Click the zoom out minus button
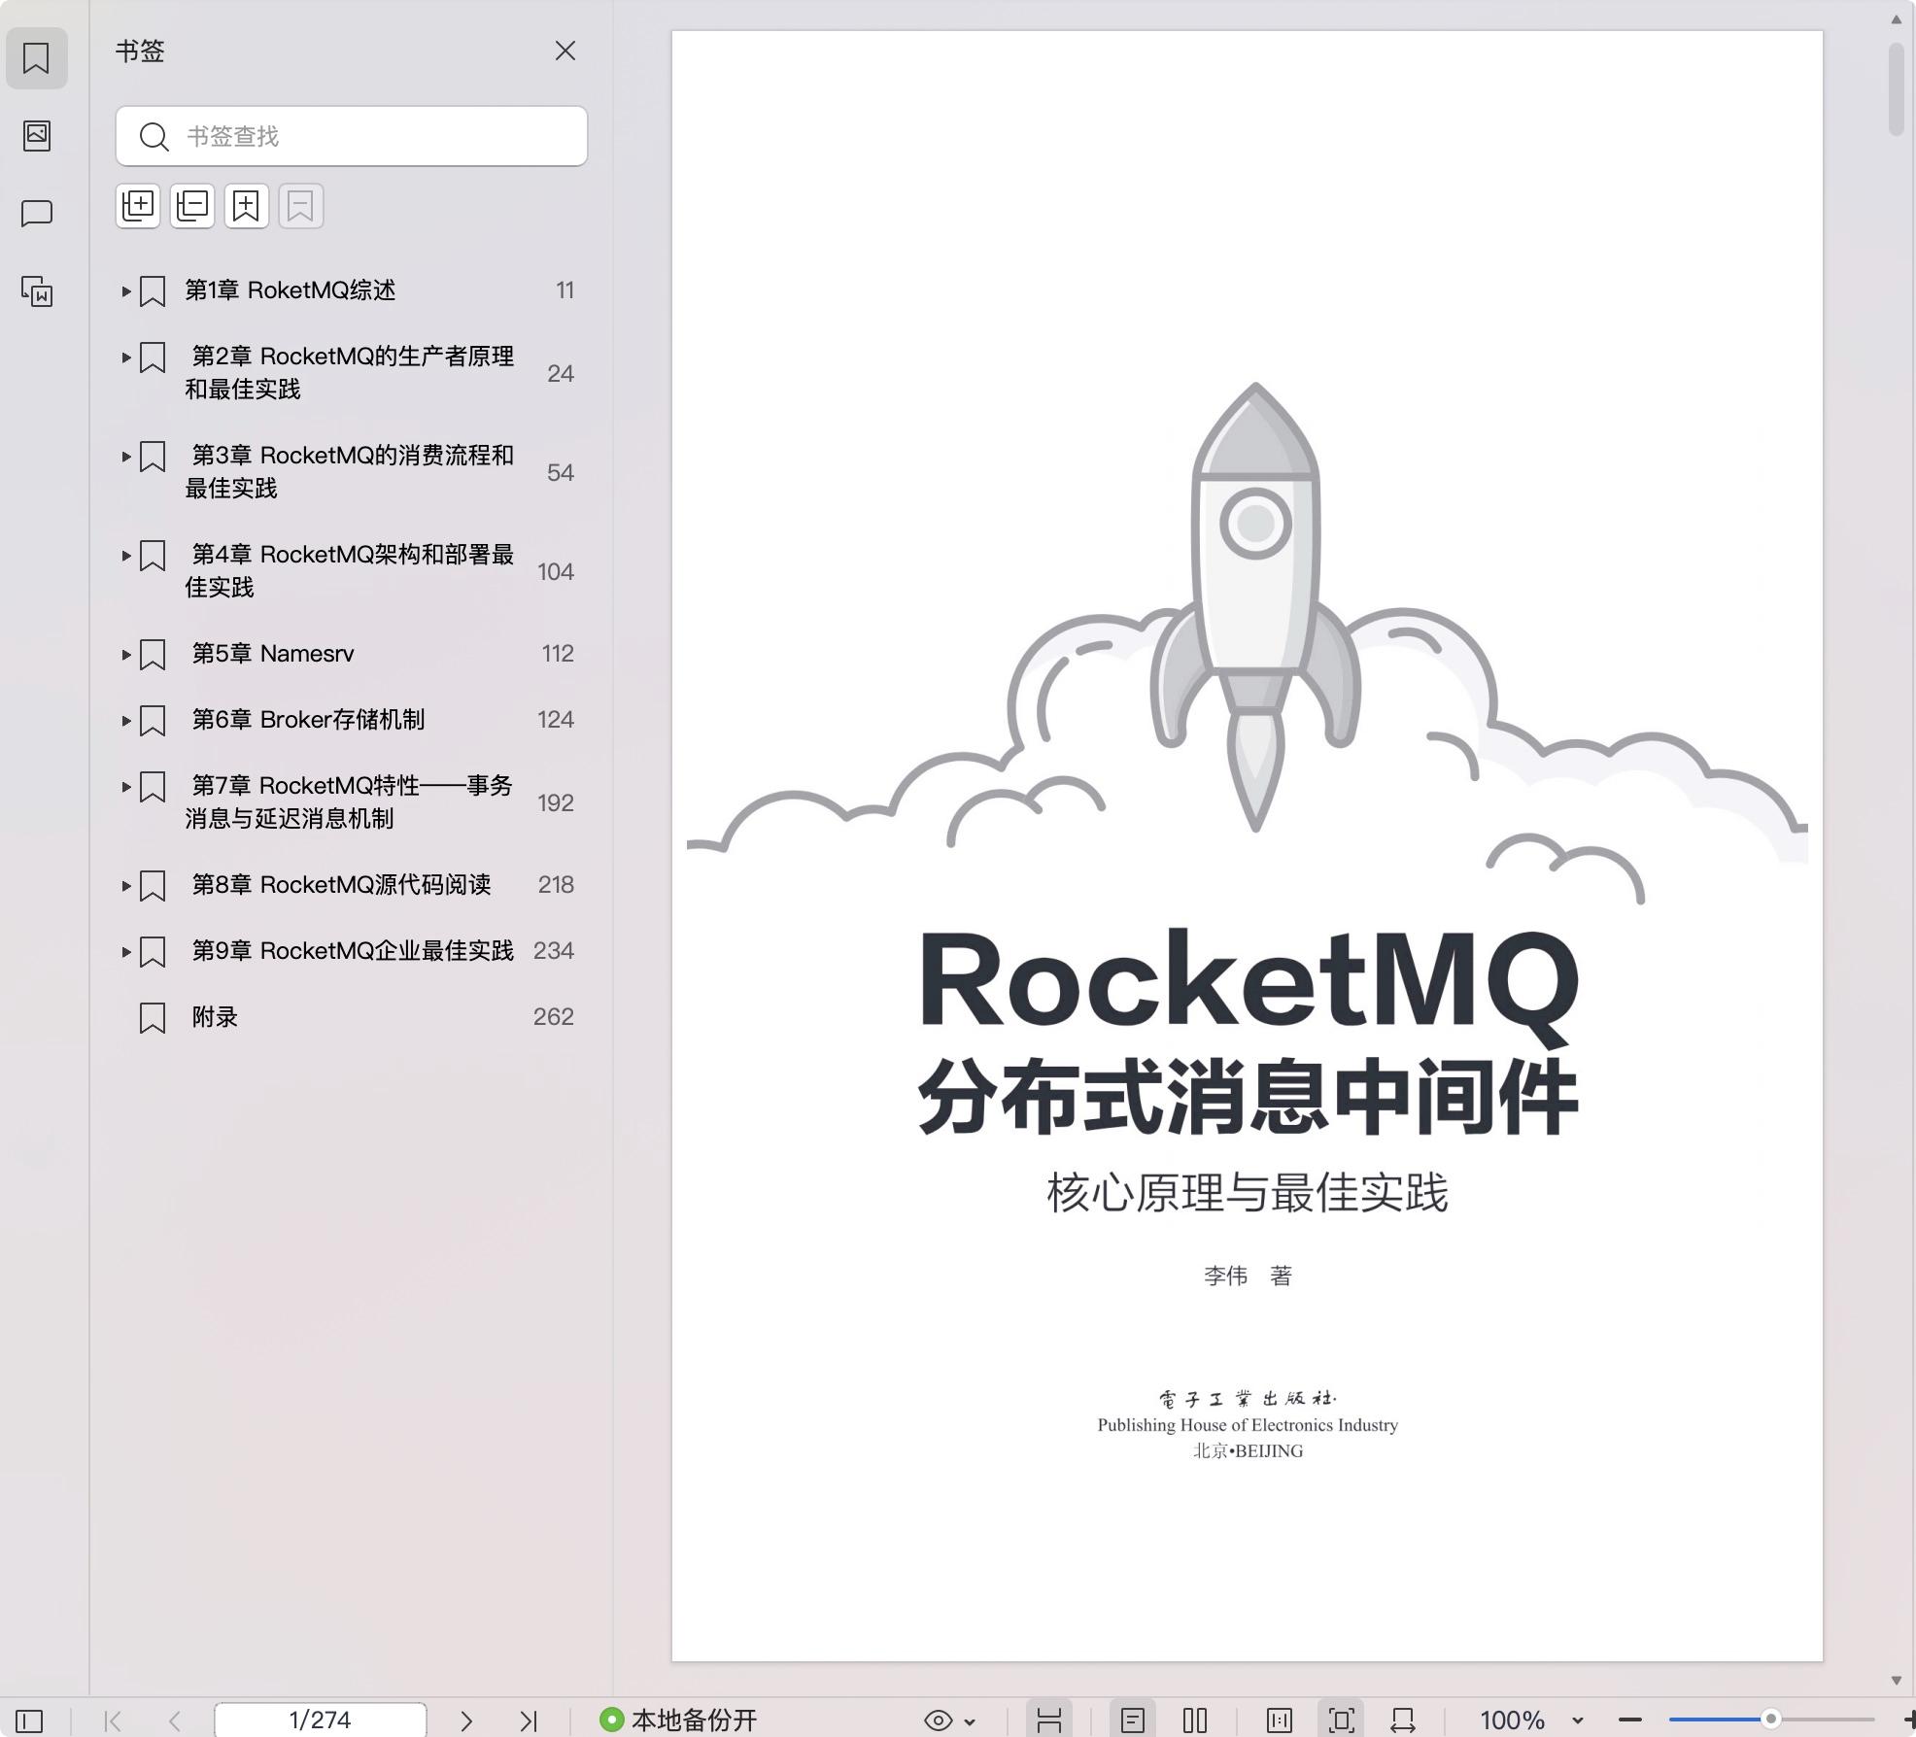 coord(1630,1720)
